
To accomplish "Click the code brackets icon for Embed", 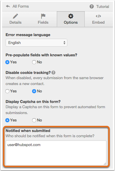I will [98, 16].
